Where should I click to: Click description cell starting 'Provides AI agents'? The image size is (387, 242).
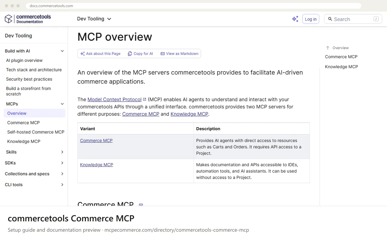(x=252, y=147)
